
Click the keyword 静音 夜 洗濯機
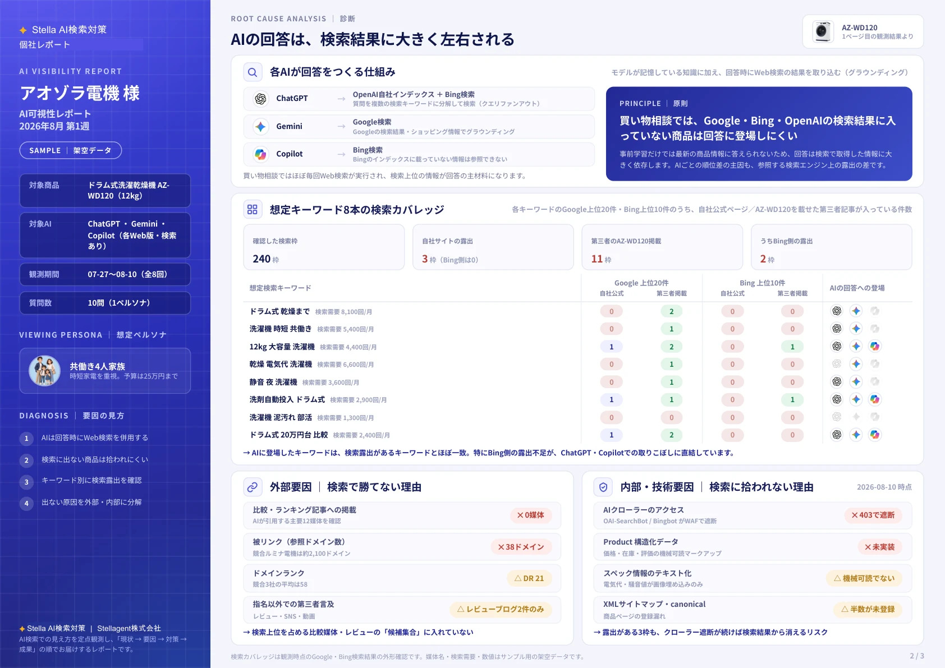pos(273,383)
